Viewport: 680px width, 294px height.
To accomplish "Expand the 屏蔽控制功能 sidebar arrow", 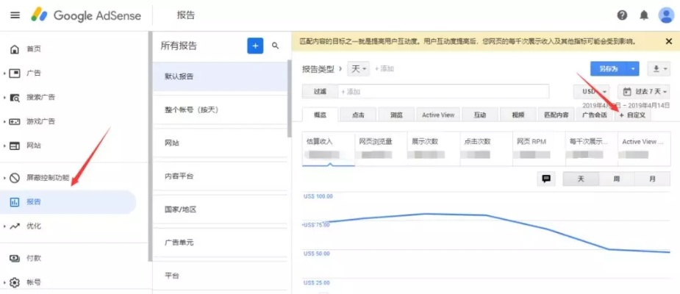I will pyautogui.click(x=4, y=177).
